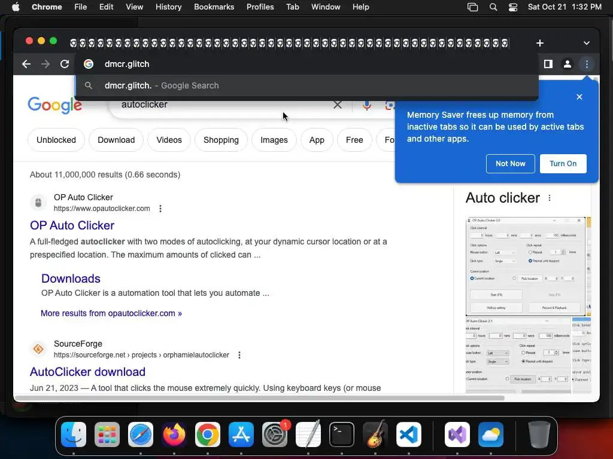The width and height of the screenshot is (613, 459).
Task: Open Visual Studio (purple) from the Dock
Action: tap(457, 434)
